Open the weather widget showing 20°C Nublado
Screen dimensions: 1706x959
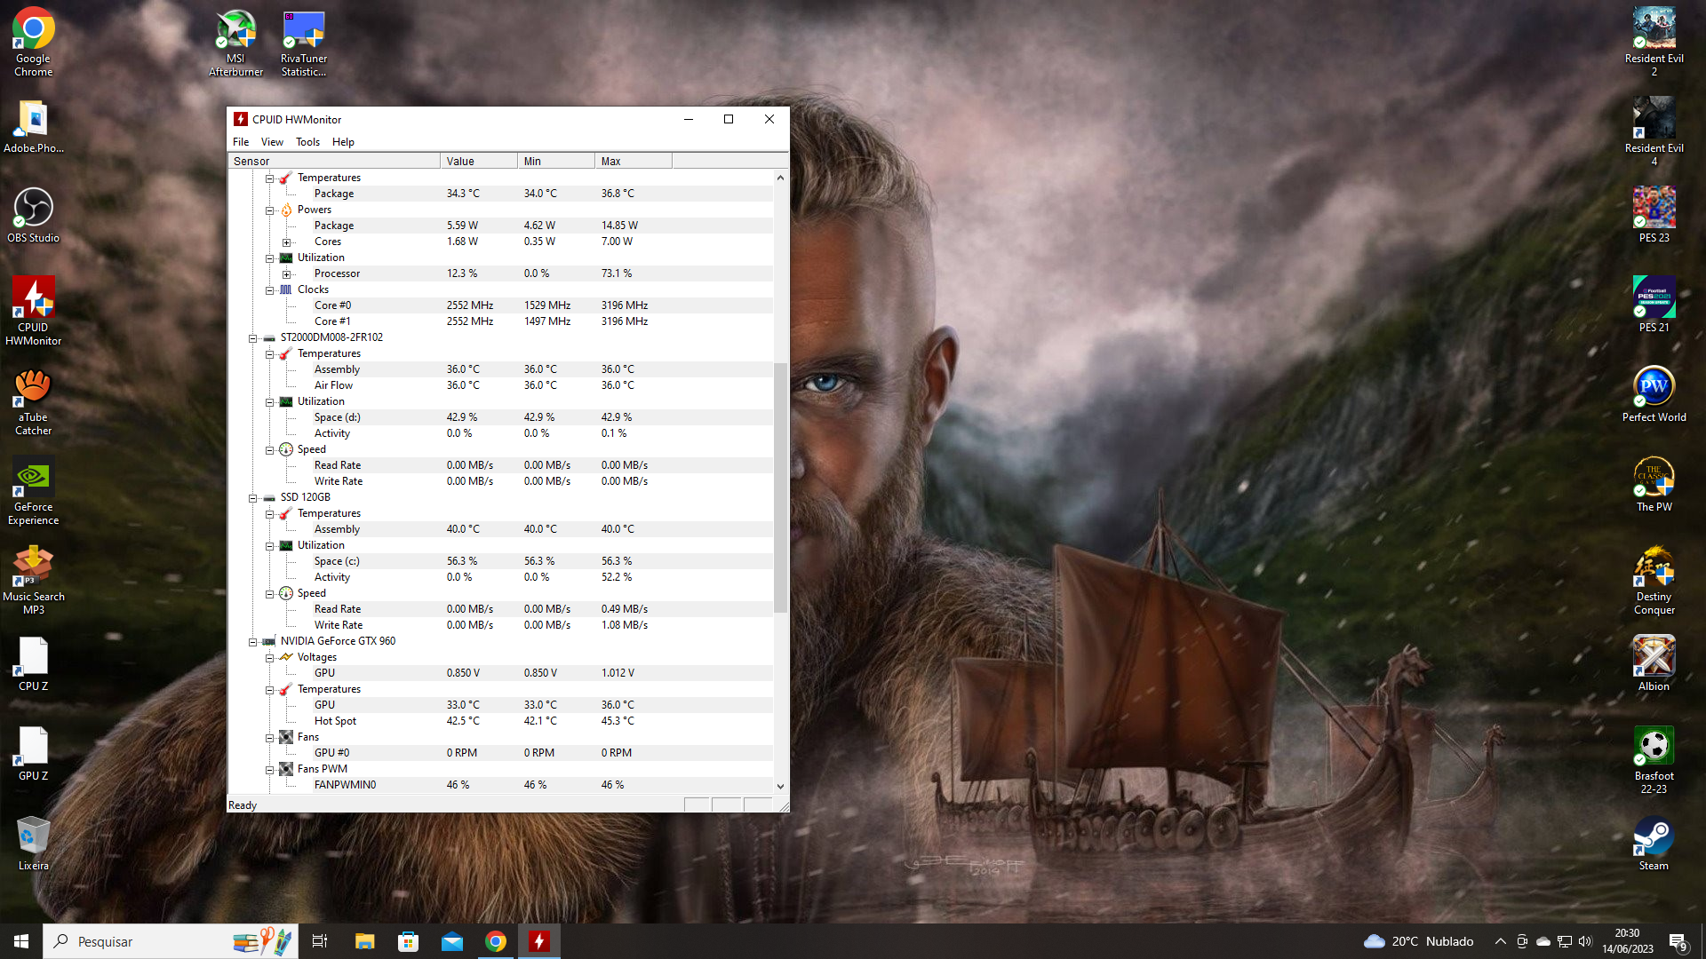click(x=1418, y=941)
